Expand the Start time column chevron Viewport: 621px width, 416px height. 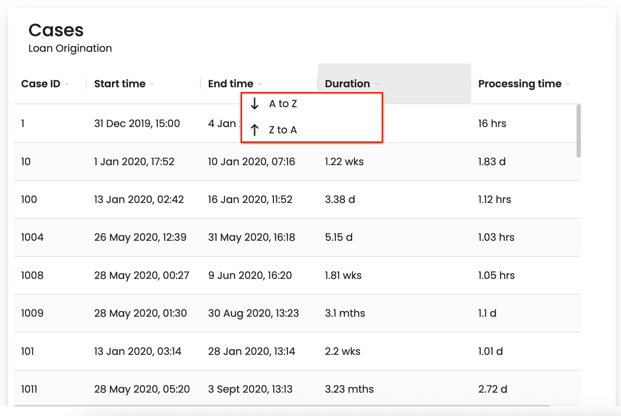(152, 84)
